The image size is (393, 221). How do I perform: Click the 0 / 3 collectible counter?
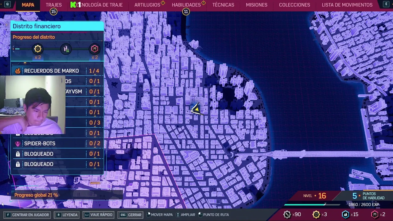click(94, 123)
